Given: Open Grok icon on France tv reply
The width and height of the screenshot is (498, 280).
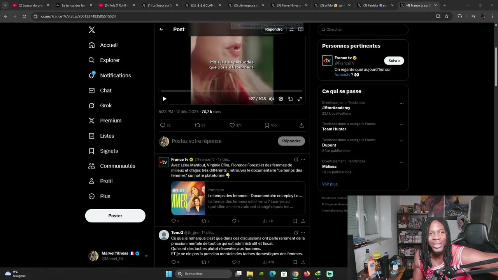Looking at the screenshot, I should pyautogui.click(x=296, y=159).
